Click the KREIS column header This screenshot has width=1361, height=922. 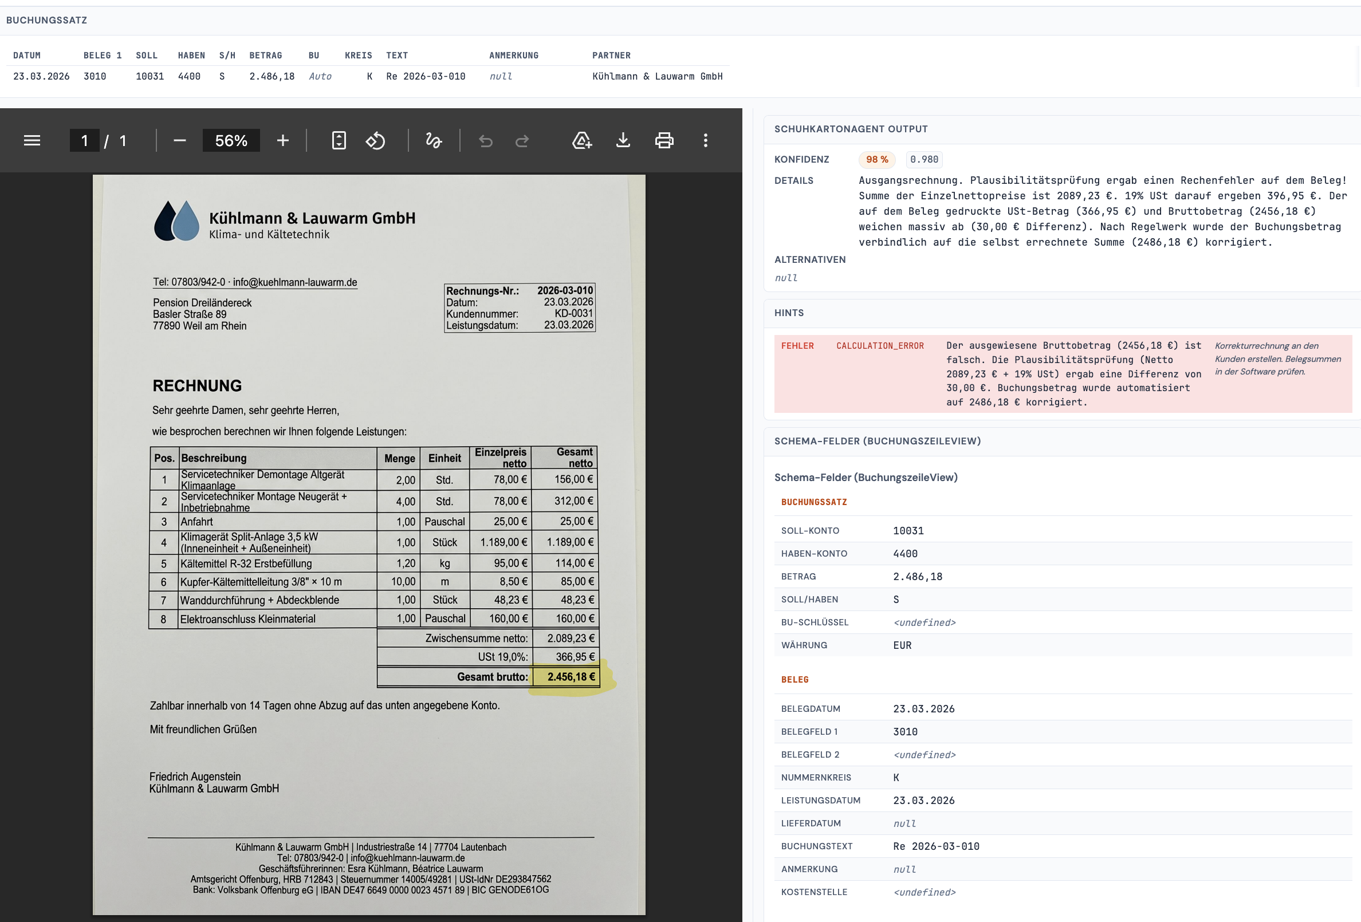tap(359, 56)
